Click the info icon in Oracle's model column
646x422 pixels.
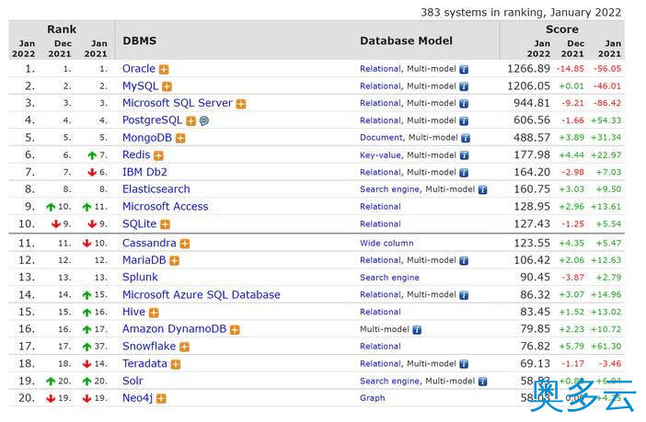click(464, 69)
